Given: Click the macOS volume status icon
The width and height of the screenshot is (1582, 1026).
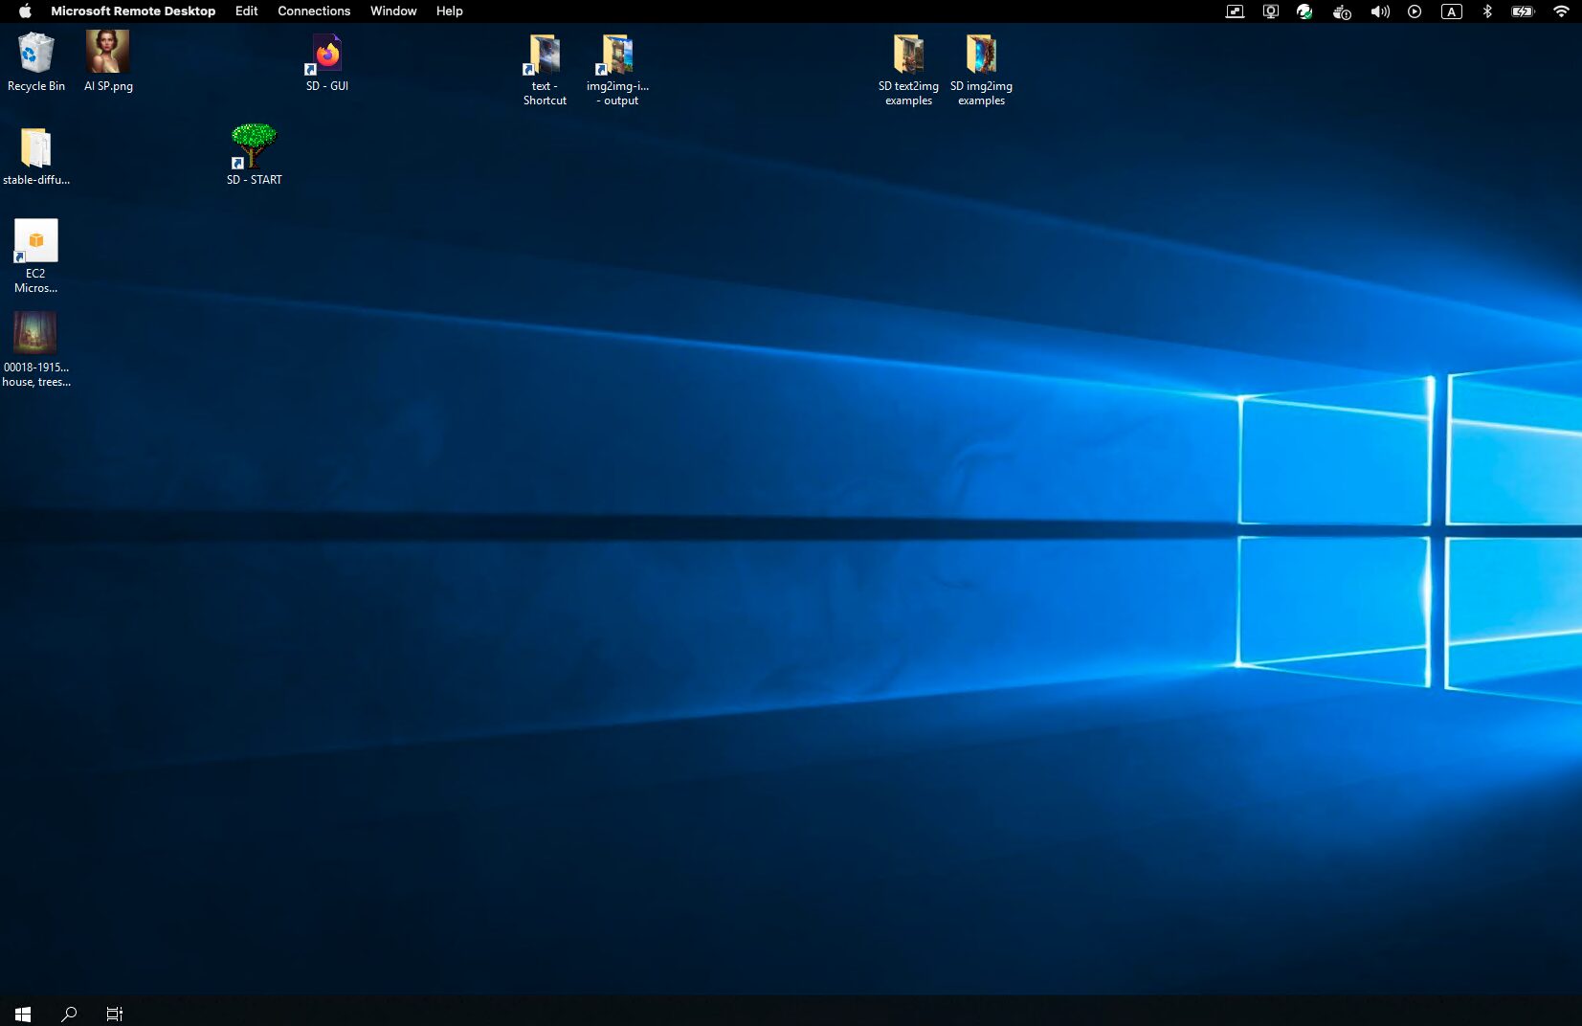Looking at the screenshot, I should click(x=1378, y=11).
